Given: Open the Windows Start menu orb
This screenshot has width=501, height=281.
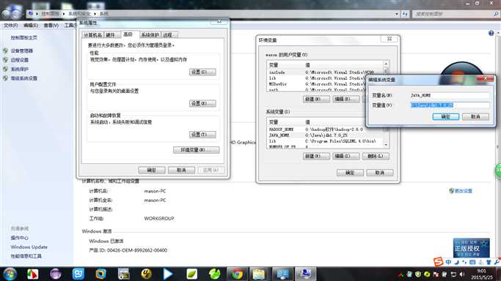Looking at the screenshot, I should (x=10, y=274).
